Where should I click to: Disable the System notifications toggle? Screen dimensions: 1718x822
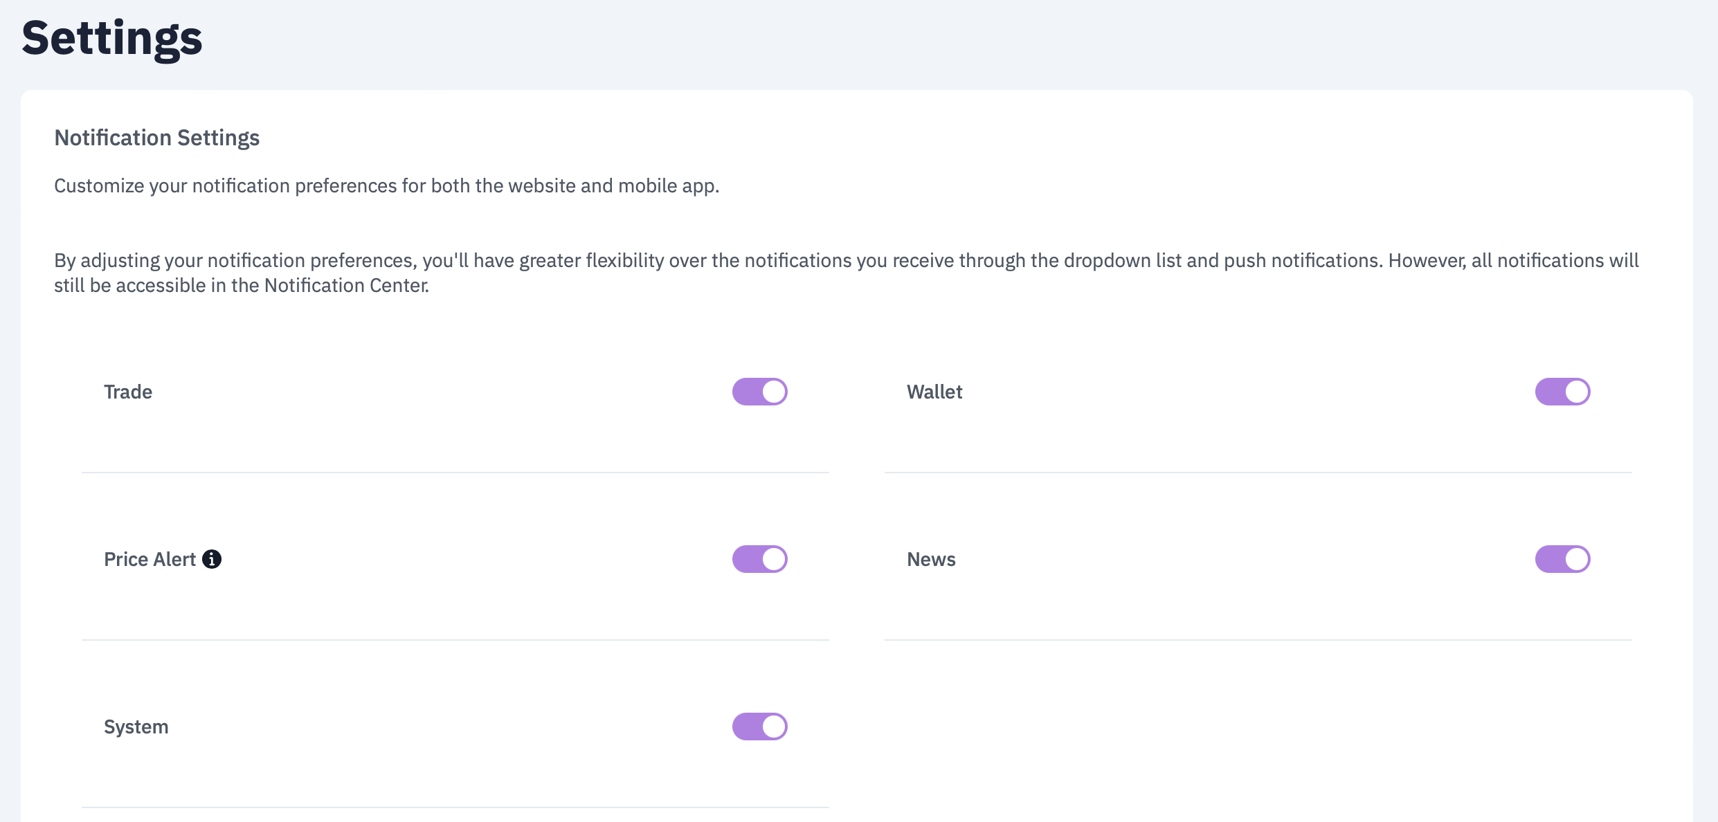click(760, 727)
